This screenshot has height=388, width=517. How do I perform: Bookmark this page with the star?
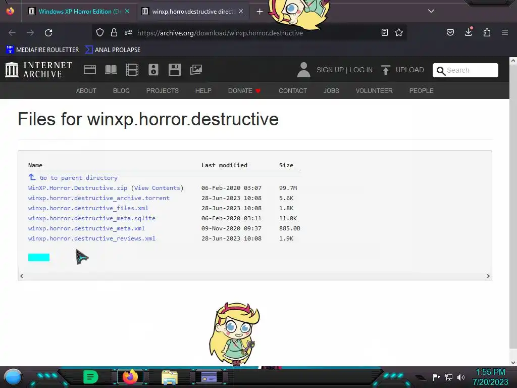pos(399,32)
